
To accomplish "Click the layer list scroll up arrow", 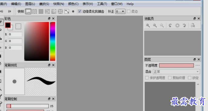I will pos(198,84).
